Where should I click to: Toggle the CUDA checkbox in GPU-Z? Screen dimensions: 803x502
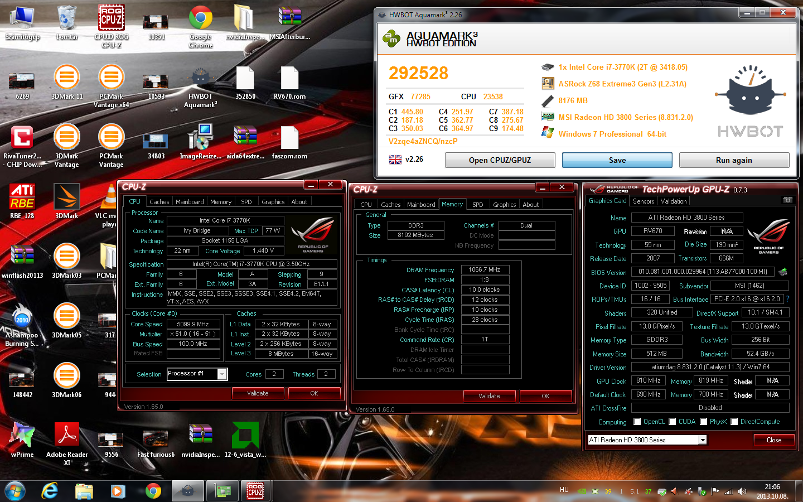(673, 422)
